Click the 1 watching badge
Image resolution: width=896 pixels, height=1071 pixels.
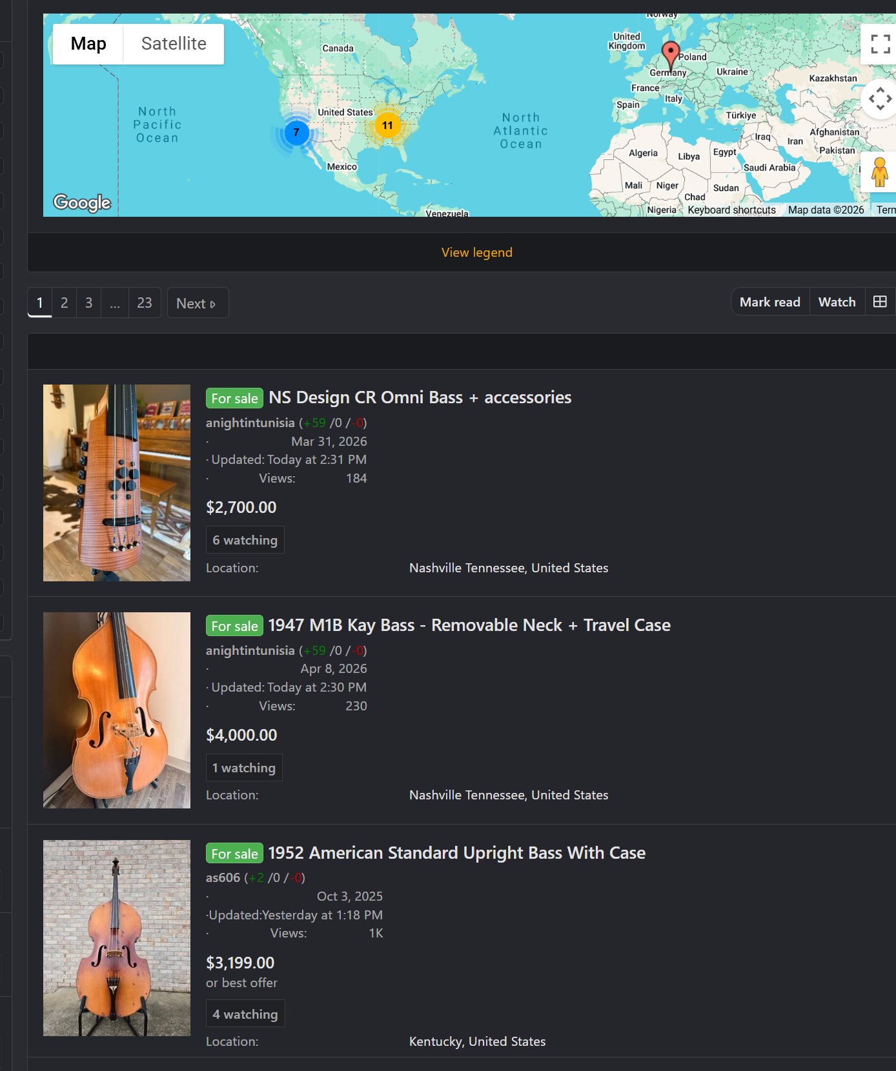pyautogui.click(x=244, y=768)
